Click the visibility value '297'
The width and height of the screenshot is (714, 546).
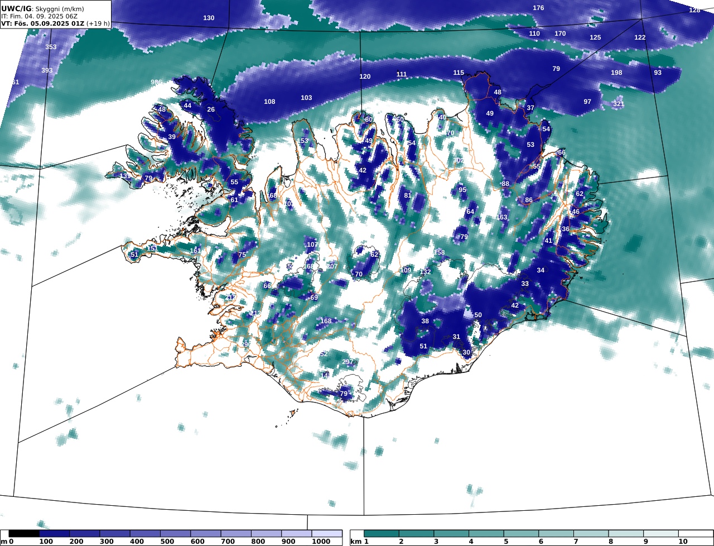(x=348, y=362)
